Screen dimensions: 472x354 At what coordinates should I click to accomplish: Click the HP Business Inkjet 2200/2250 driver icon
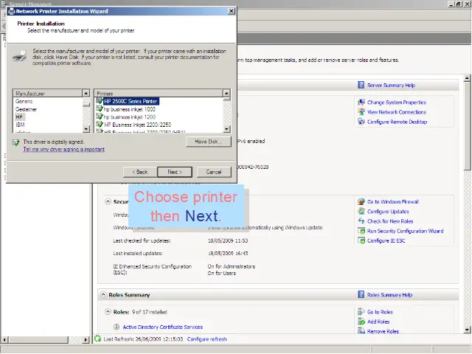coord(100,125)
